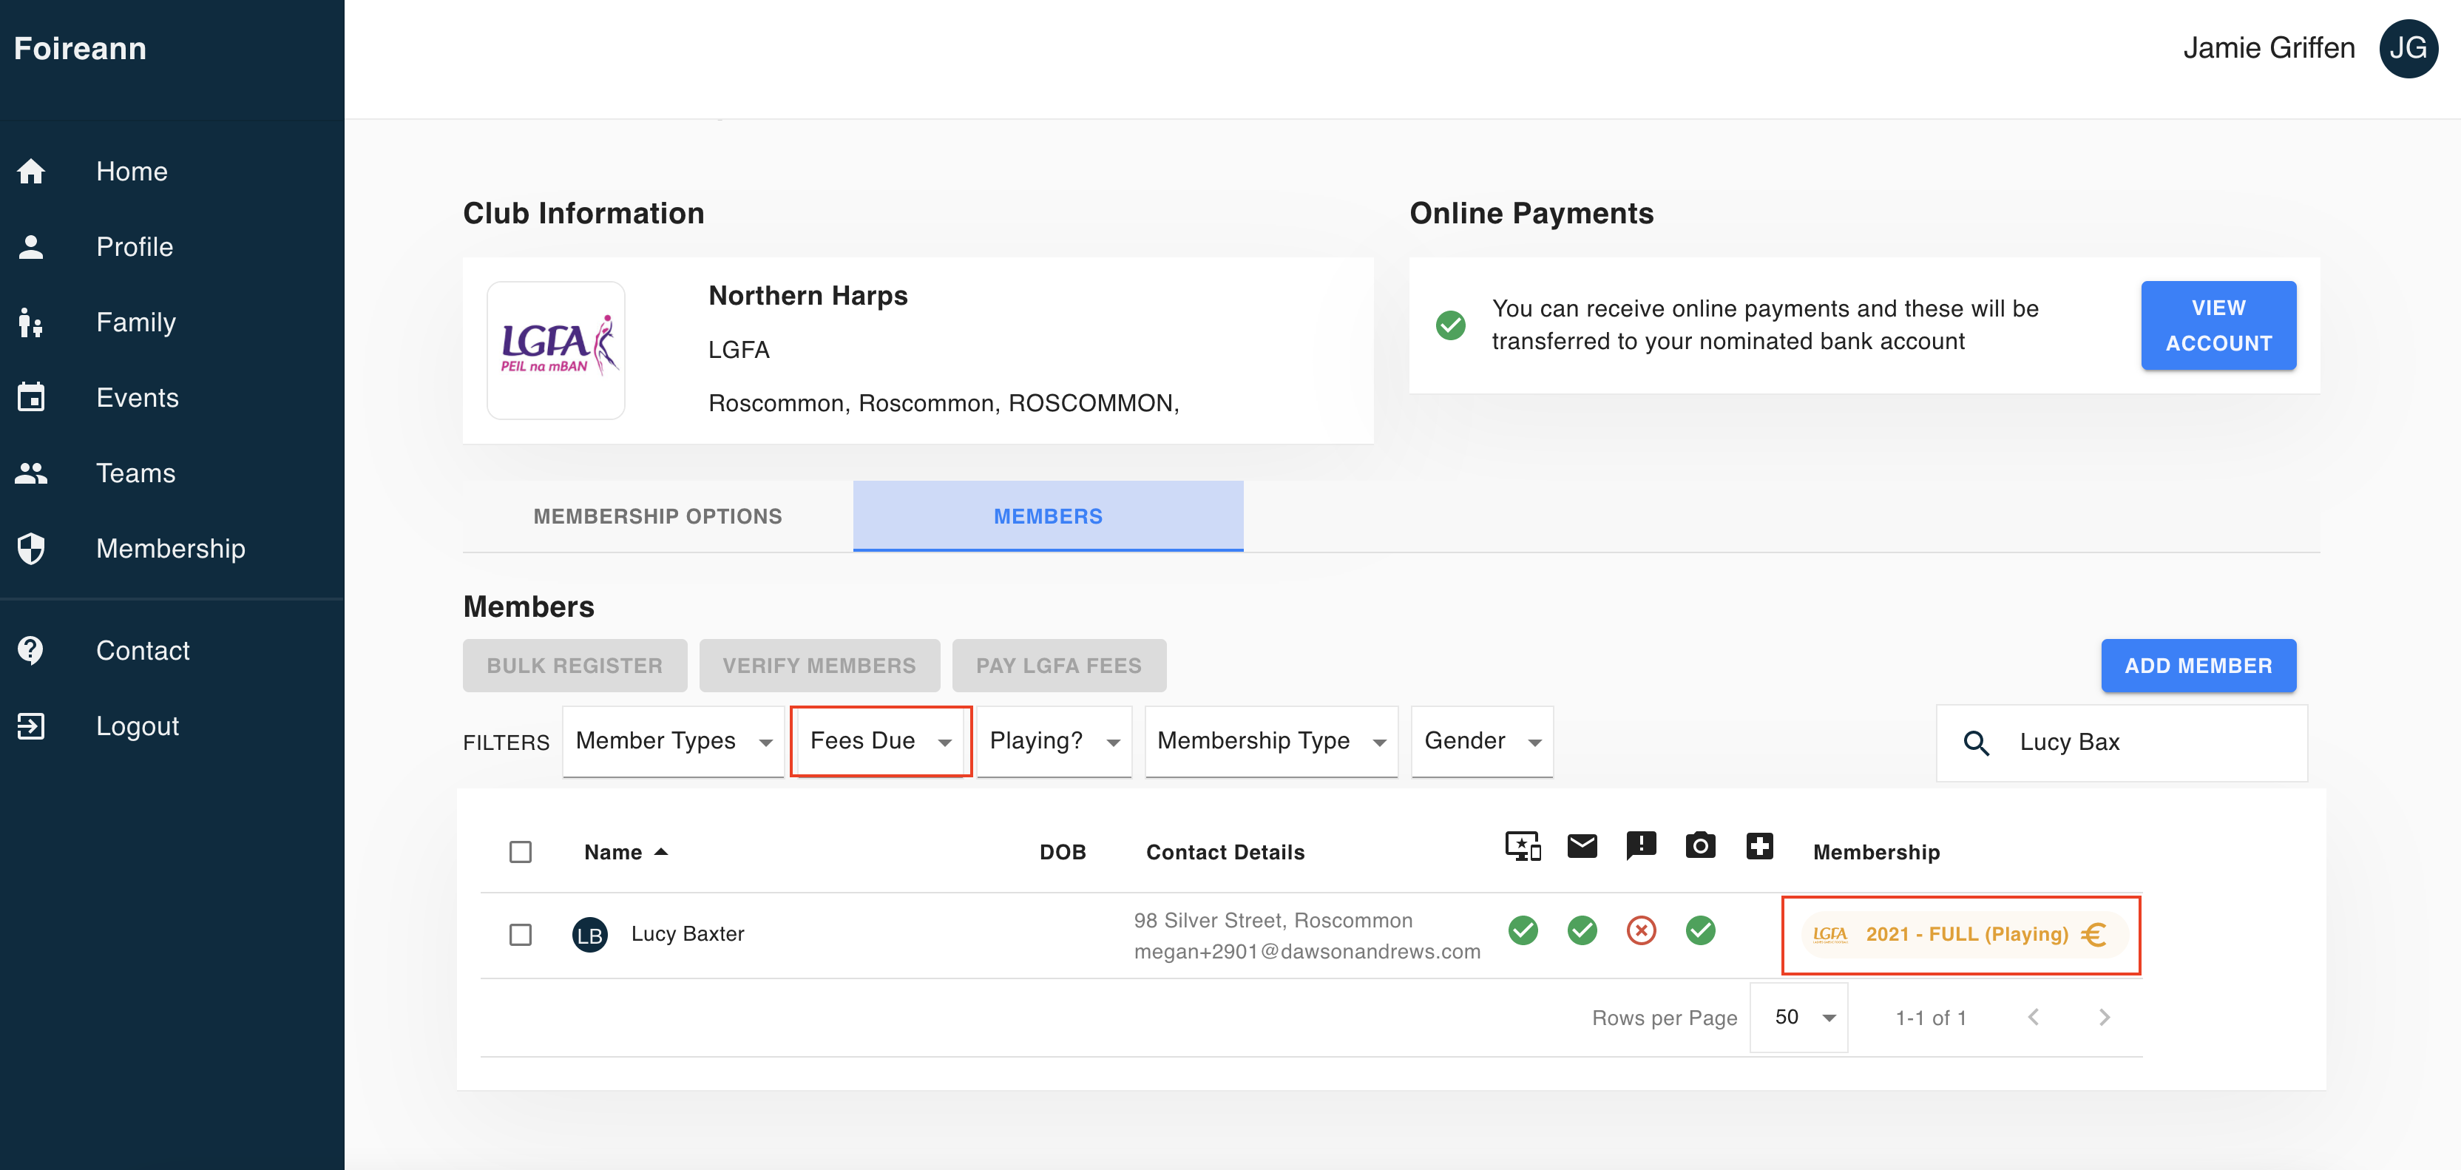Image resolution: width=2461 pixels, height=1170 pixels.
Task: Open the Member Types filter dropdown
Action: 673,741
